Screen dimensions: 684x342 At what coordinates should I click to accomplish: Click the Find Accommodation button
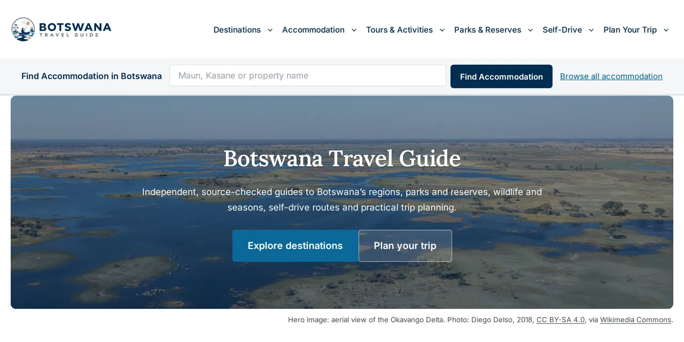point(501,76)
